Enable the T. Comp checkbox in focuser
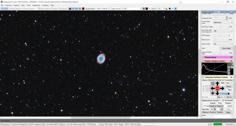This screenshot has width=236, height=126. tap(203, 106)
